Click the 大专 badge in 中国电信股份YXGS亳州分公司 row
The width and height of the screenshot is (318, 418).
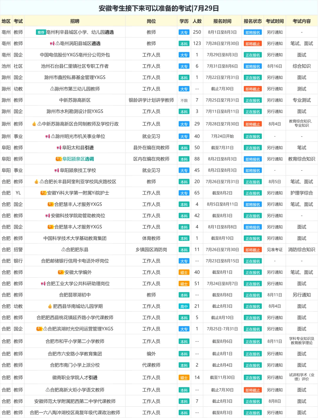(184, 55)
